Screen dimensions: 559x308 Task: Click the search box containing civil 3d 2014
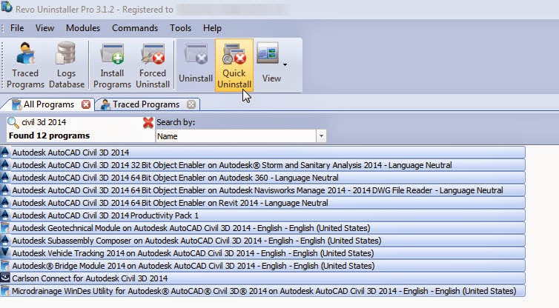(x=80, y=122)
